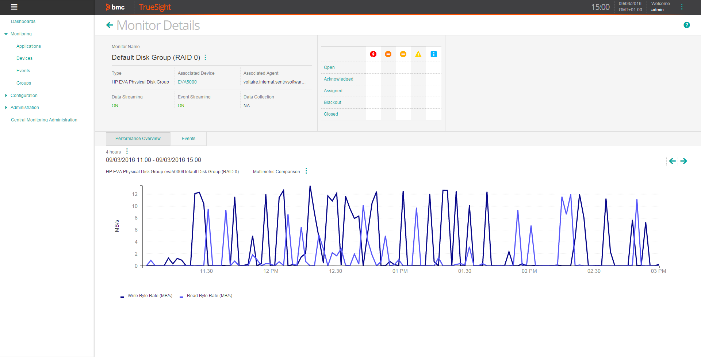The image size is (701, 357).
Task: Navigate chart to previous time period
Action: click(672, 161)
